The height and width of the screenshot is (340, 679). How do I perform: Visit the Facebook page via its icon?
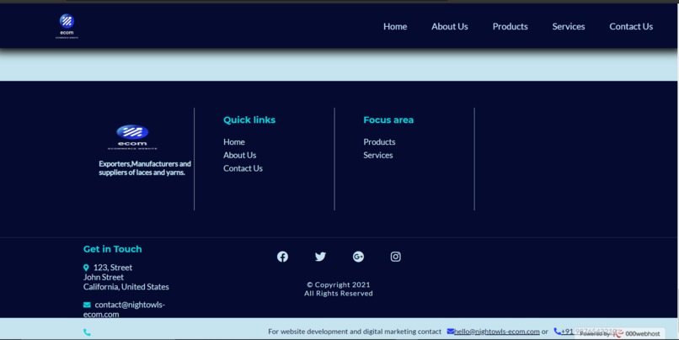click(282, 257)
